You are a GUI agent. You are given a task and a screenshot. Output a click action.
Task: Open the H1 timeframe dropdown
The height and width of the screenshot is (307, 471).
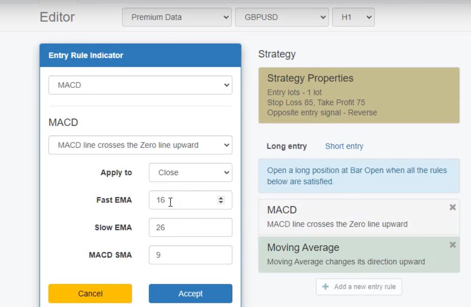pos(353,17)
